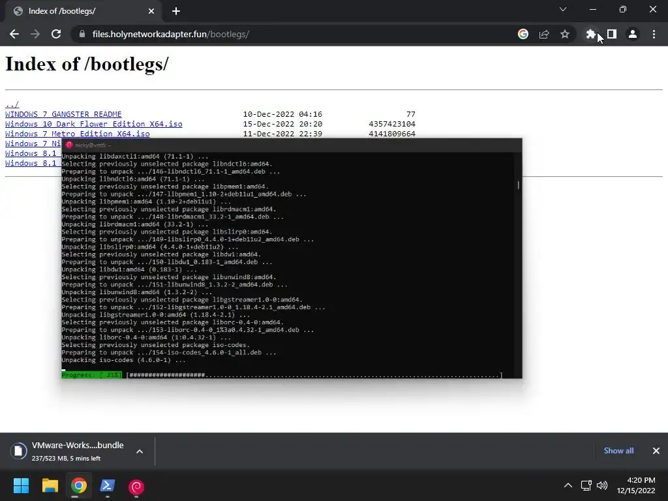The image size is (668, 501).
Task: Show hidden system tray icons
Action: 568,485
